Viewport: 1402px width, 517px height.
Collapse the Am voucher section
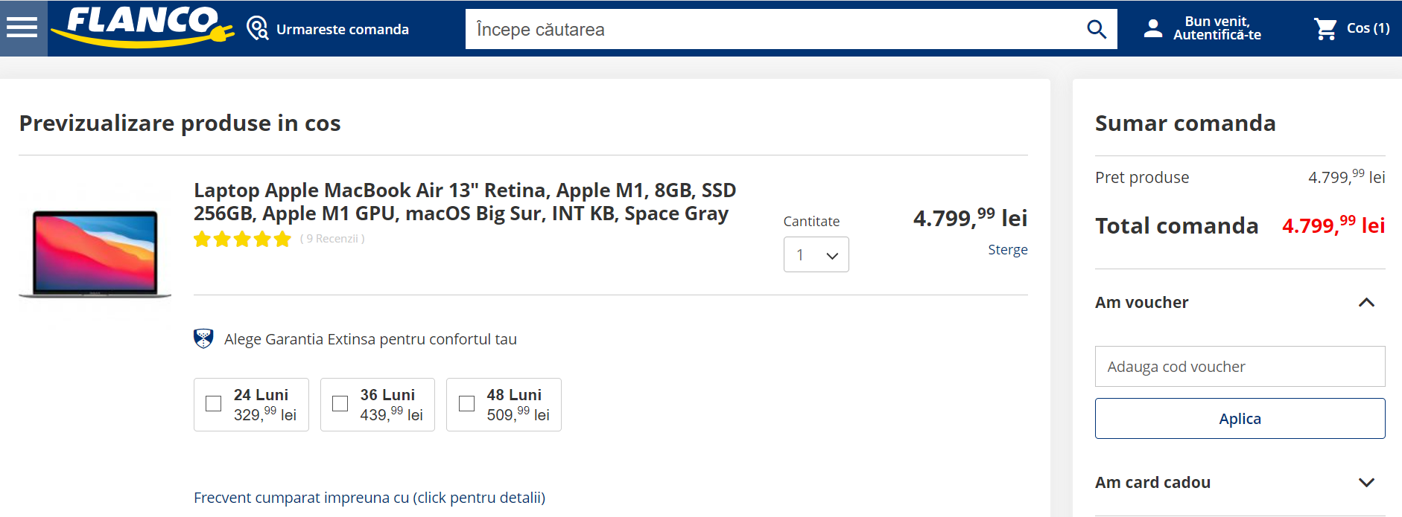[x=1365, y=302]
